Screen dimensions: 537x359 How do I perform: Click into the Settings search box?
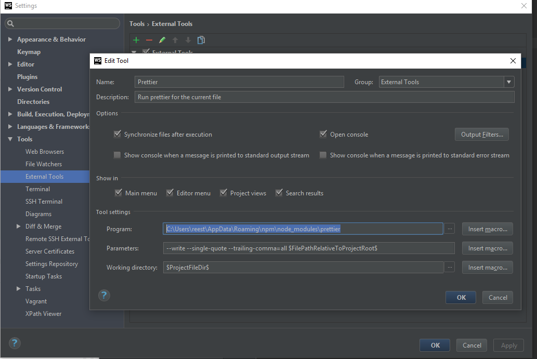point(62,23)
